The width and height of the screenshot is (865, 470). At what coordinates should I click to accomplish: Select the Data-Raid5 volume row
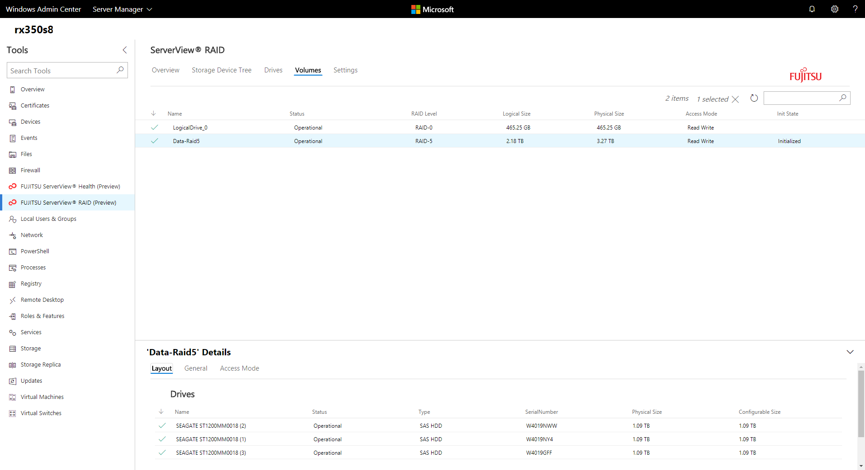[500, 141]
